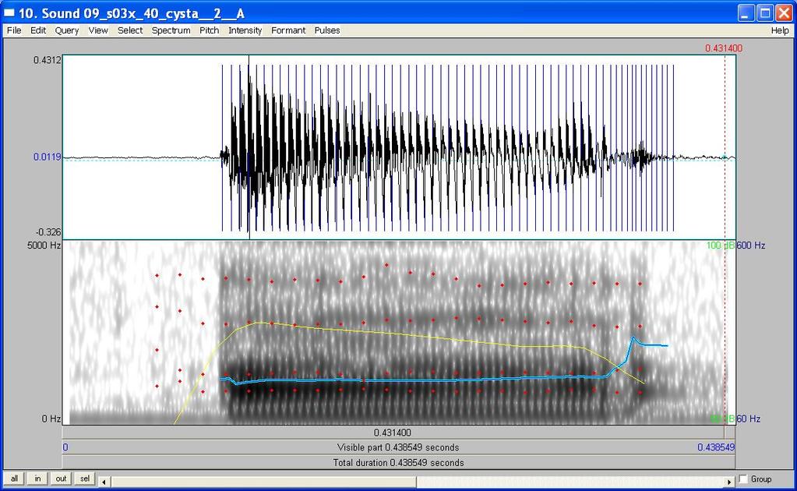Image resolution: width=797 pixels, height=491 pixels.
Task: Click the 0.0119 amplitude value label
Action: point(48,157)
